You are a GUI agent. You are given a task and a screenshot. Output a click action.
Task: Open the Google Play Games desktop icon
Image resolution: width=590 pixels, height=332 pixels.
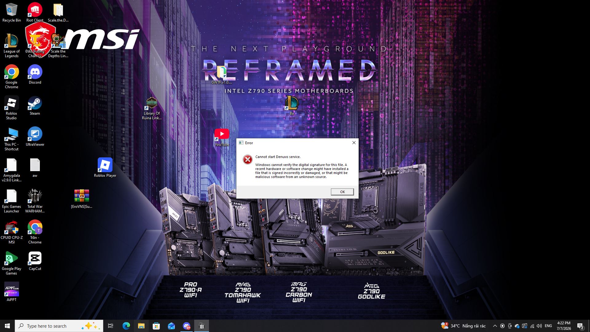click(12, 263)
